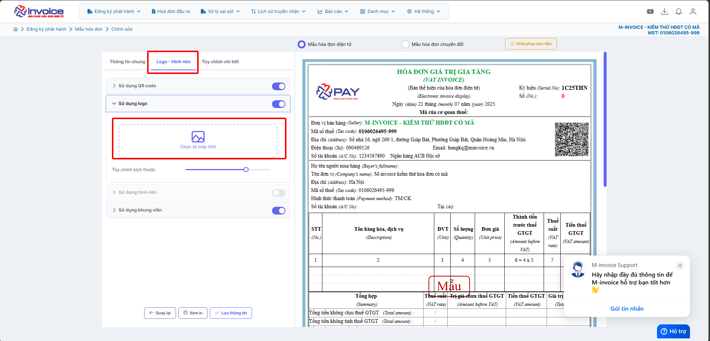Click the Chỉnh sửa breadcrumb
The image size is (710, 341).
click(122, 29)
